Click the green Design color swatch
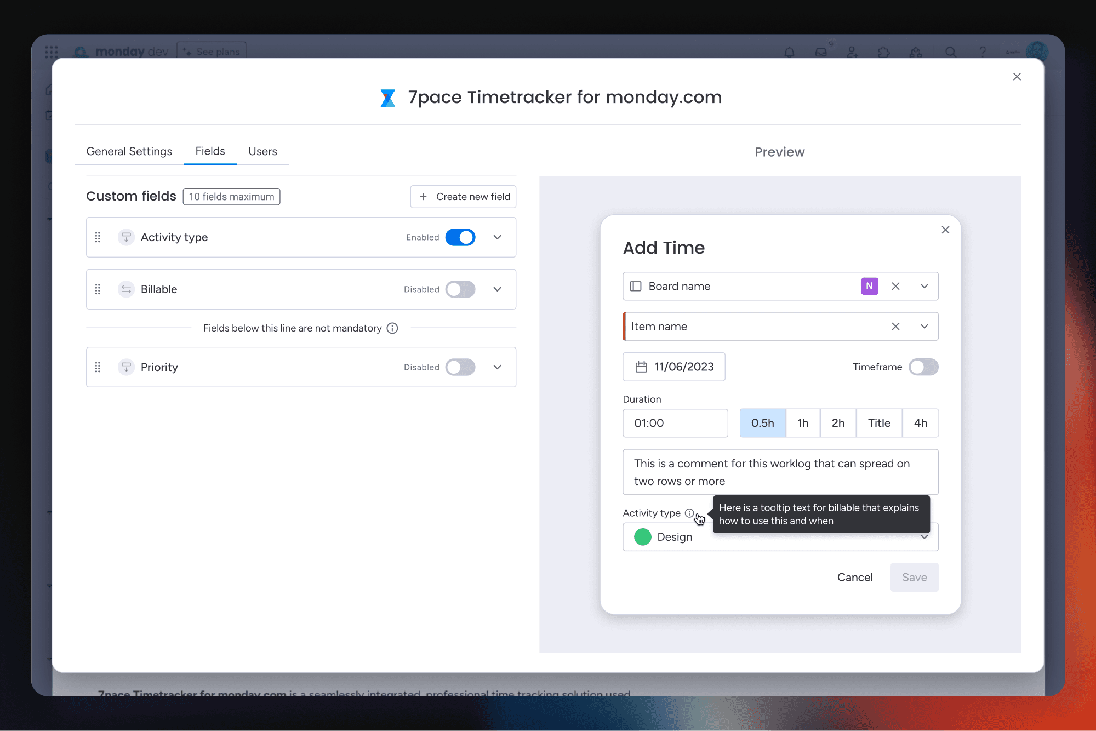Viewport: 1096px width, 731px height. click(x=643, y=537)
